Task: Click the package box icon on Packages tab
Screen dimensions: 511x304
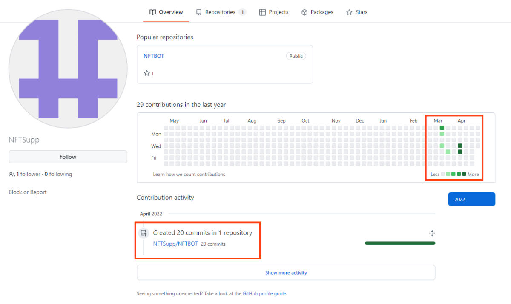Action: (x=304, y=12)
